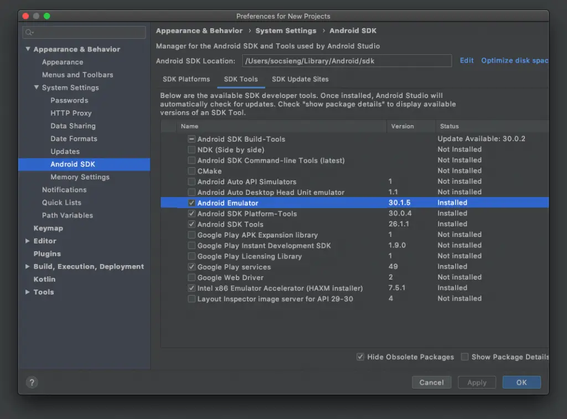Collapse the System Settings tree node
Screen dimensions: 567x419
pos(36,87)
